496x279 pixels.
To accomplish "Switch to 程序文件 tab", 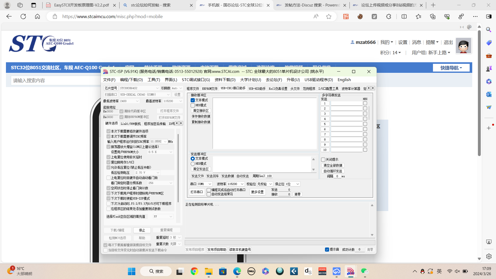I will [193, 89].
